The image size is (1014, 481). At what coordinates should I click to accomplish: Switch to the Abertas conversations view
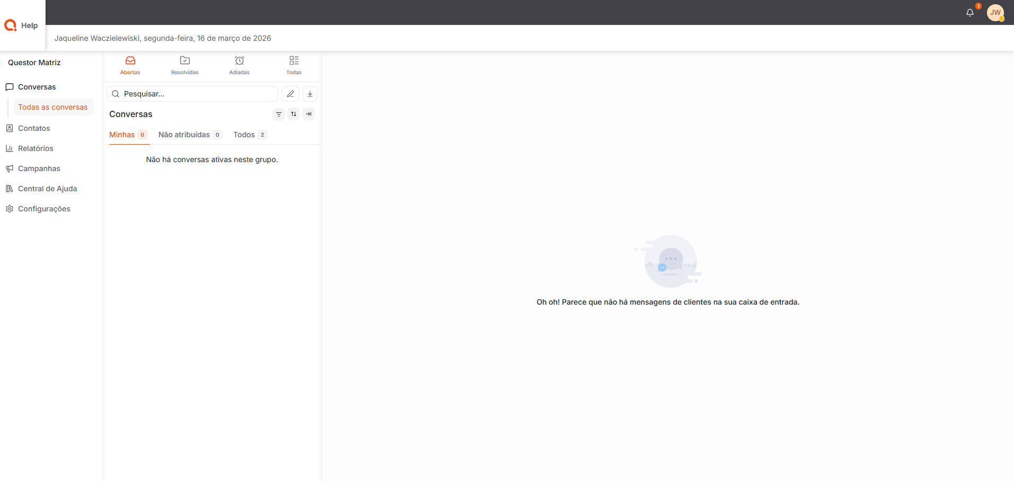pyautogui.click(x=130, y=65)
